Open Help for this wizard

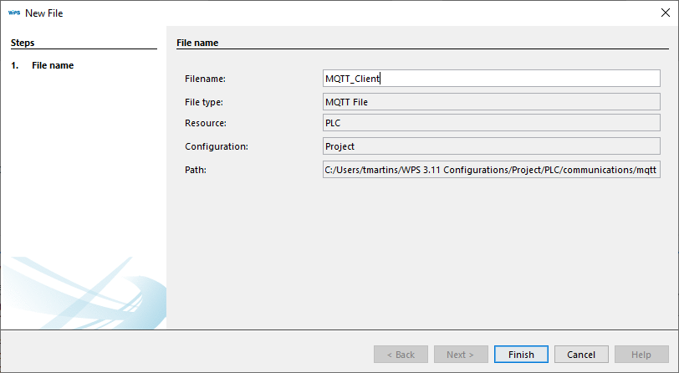tap(641, 355)
